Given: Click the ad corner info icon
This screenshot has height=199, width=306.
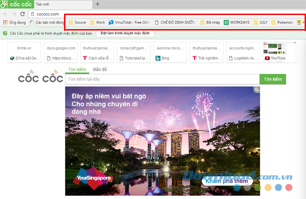Looking at the screenshot, I should tap(257, 89).
